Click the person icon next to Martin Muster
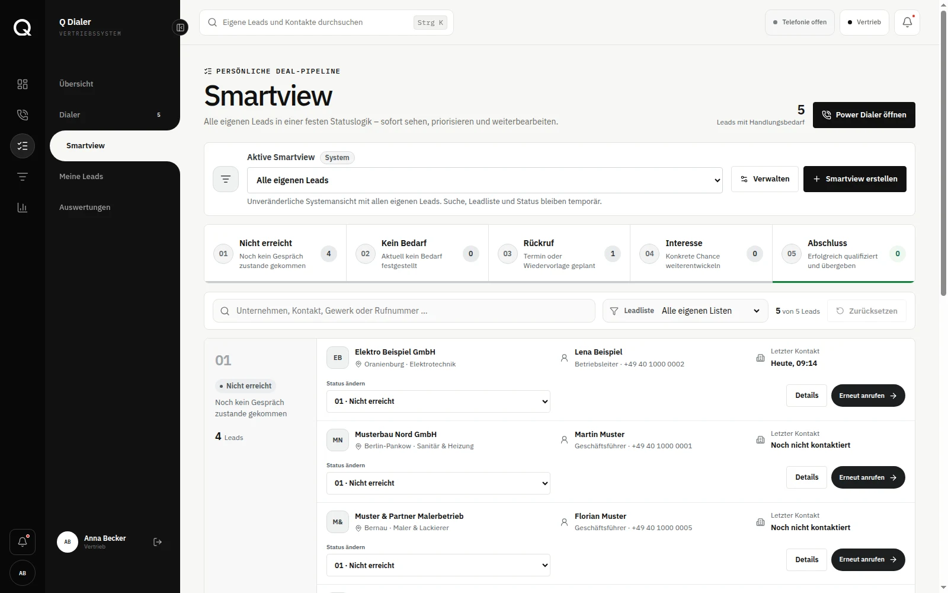The height and width of the screenshot is (593, 948). pos(564,440)
